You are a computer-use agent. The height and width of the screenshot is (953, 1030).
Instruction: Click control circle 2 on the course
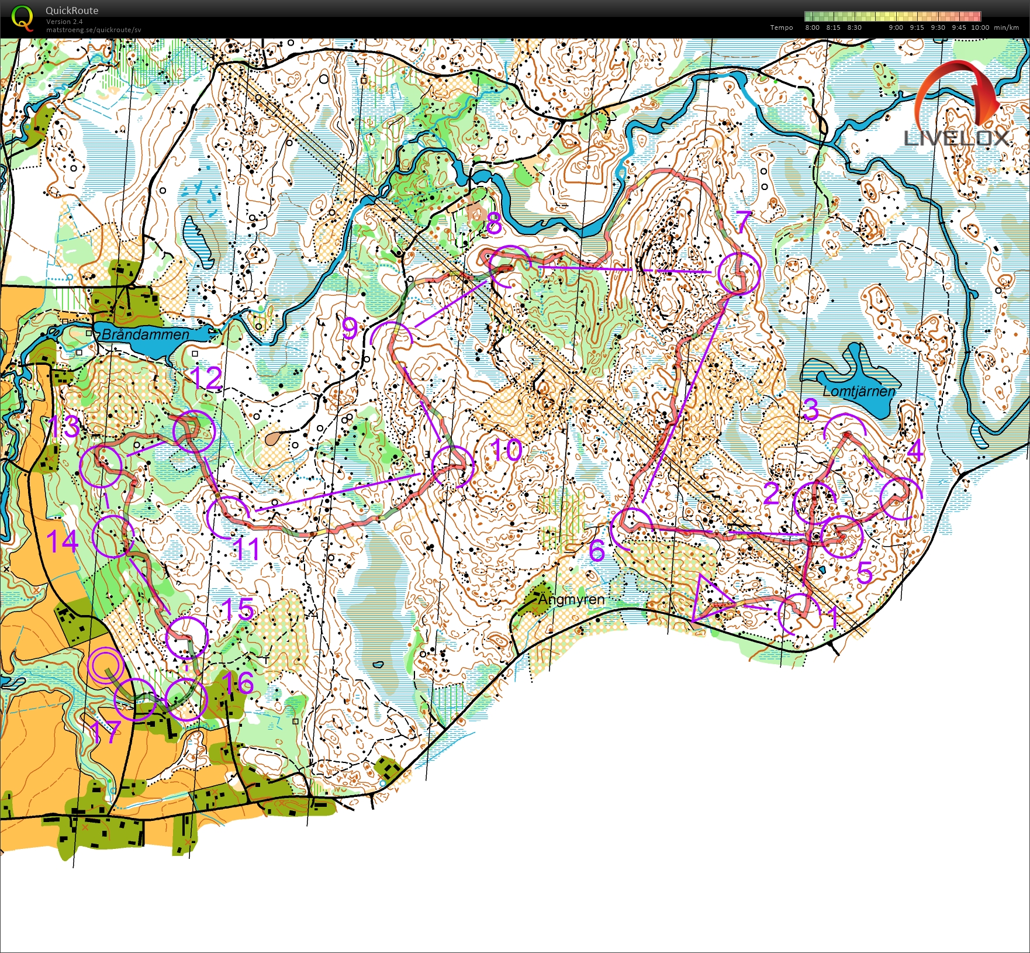click(x=815, y=503)
